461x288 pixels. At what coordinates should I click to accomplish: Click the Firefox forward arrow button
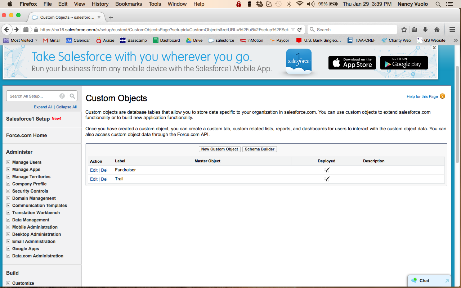point(16,30)
